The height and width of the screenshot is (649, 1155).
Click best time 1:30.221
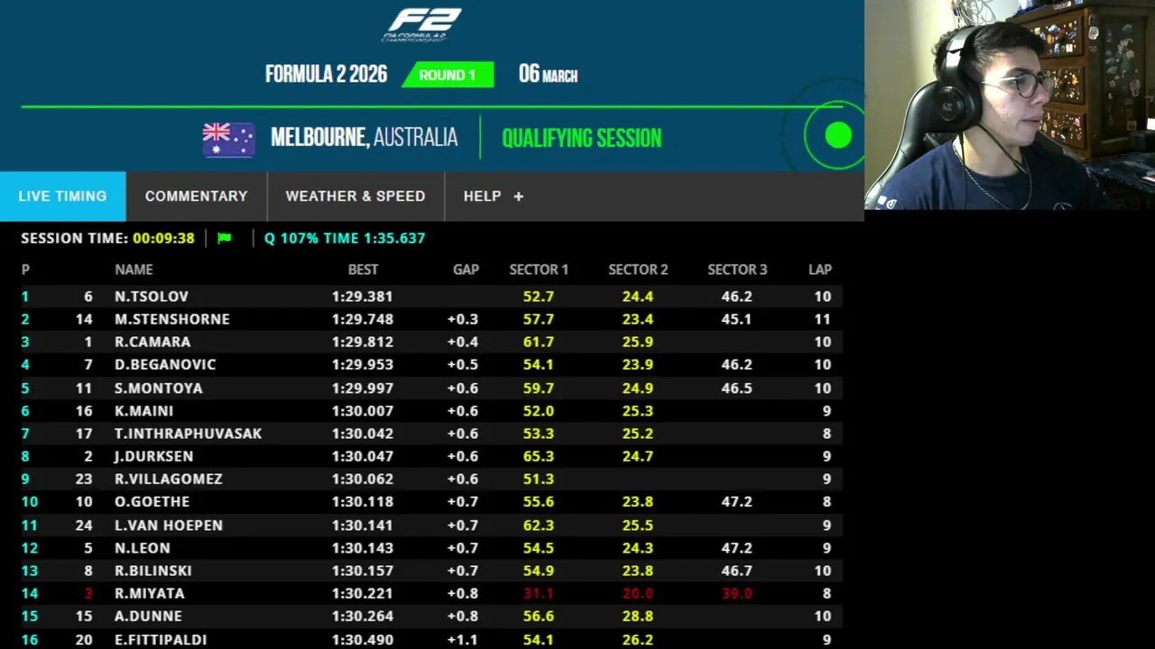(362, 593)
